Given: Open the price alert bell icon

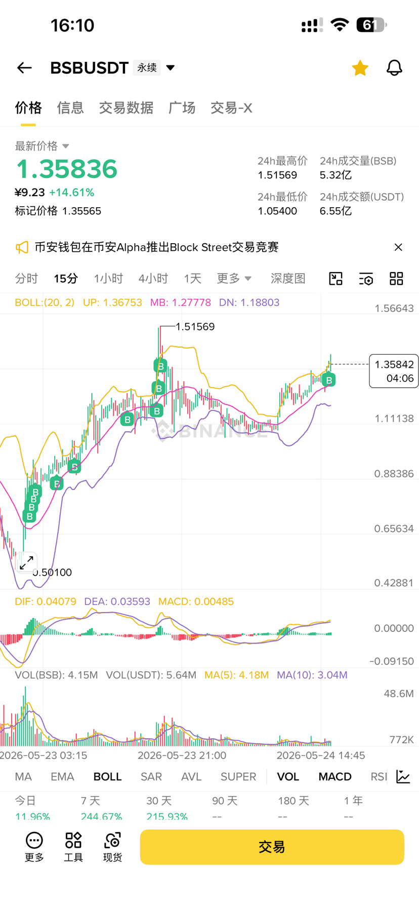Looking at the screenshot, I should [394, 68].
